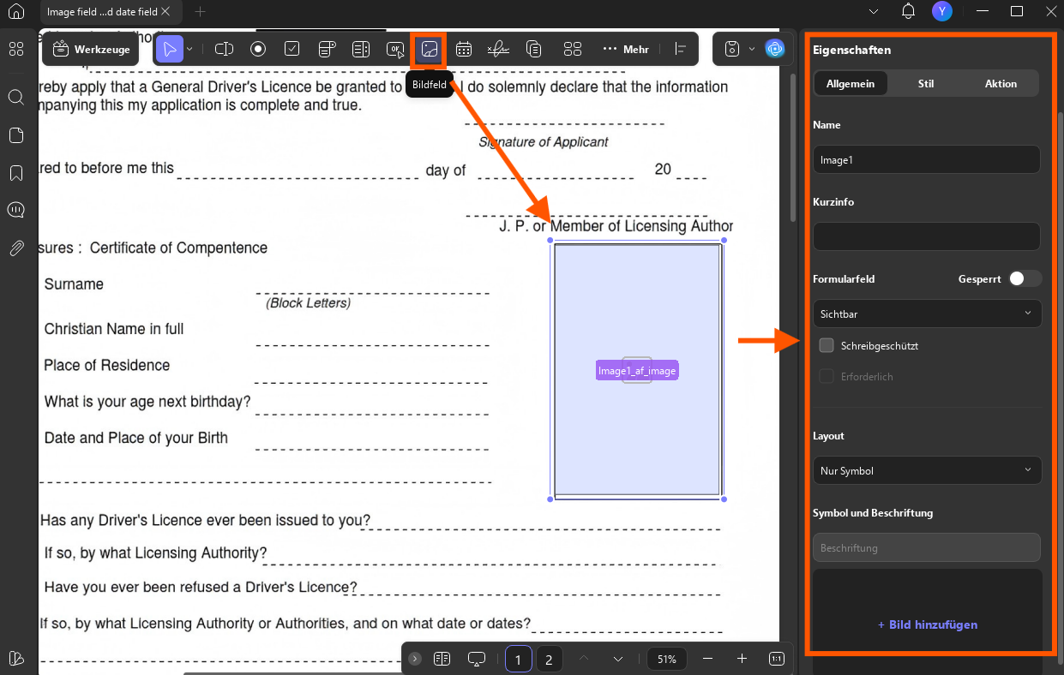Viewport: 1064px width, 675px height.
Task: Open the search magnifier in left sidebar
Action: 16,97
